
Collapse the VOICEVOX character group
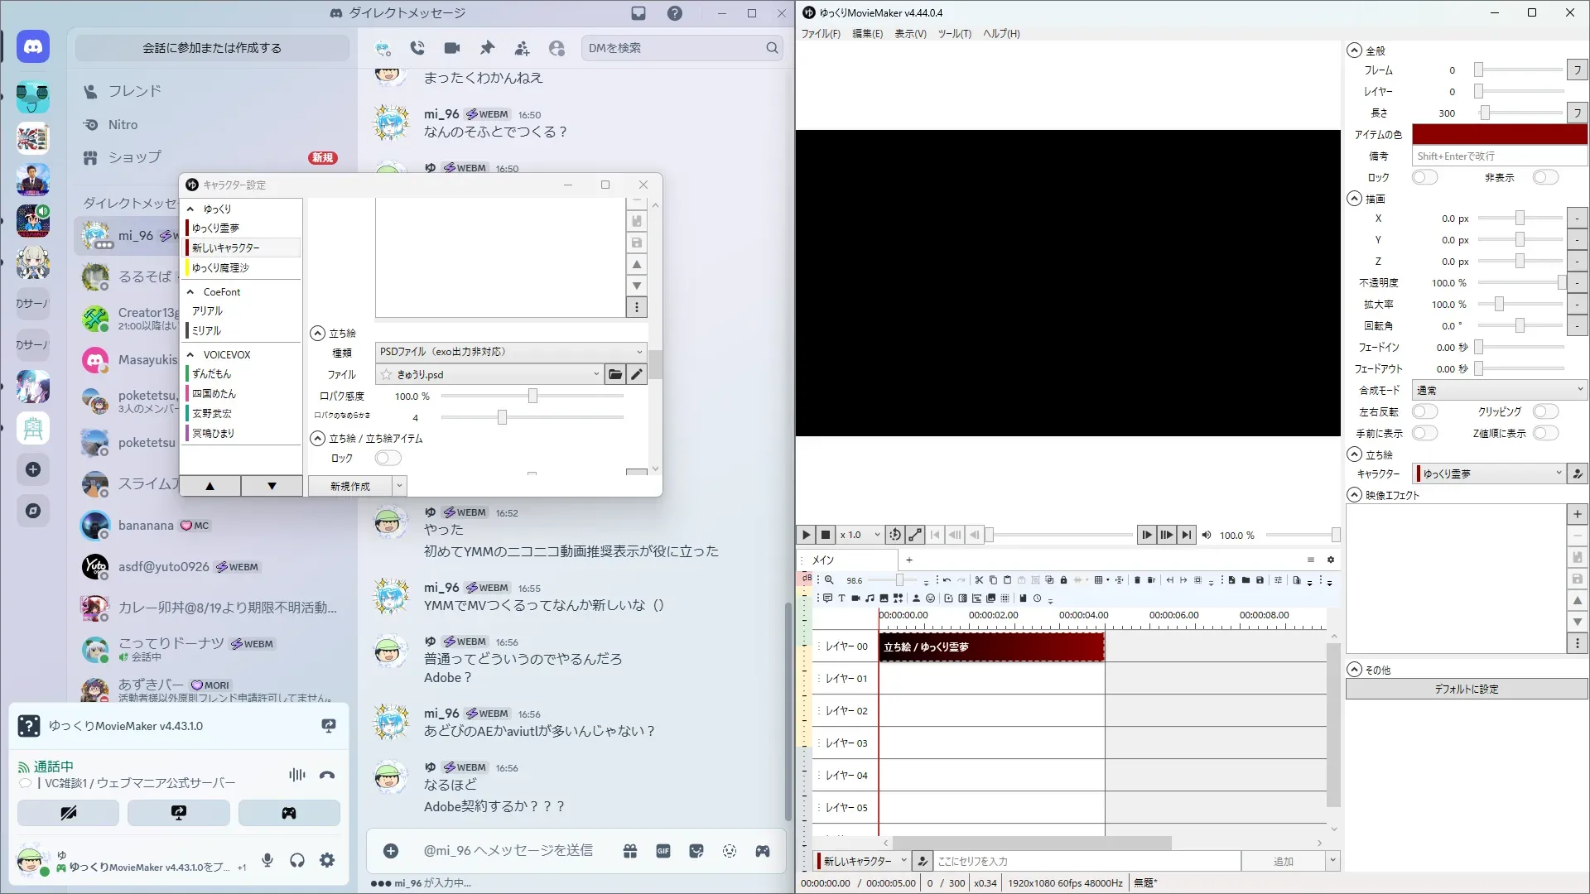pos(190,354)
